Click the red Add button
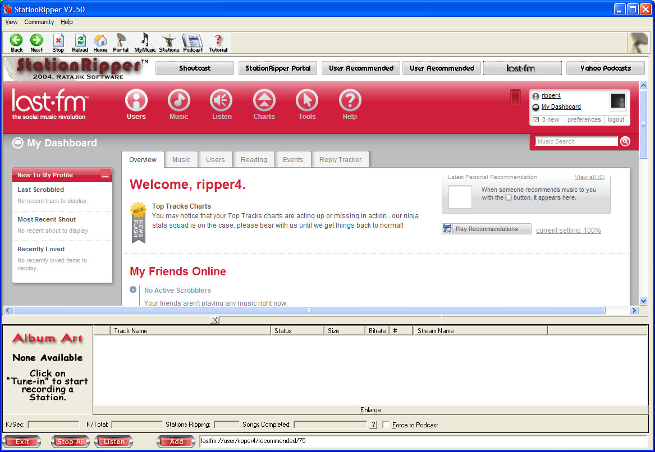 [x=176, y=441]
